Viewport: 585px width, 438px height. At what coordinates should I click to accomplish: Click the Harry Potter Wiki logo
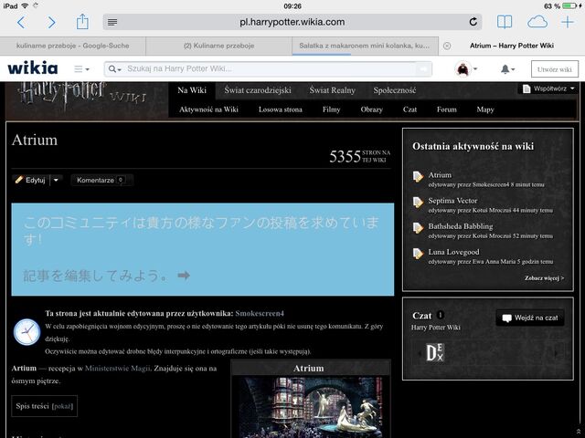point(83,96)
